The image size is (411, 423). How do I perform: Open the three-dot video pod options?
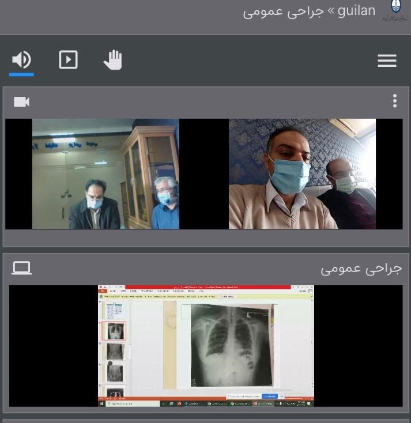point(394,101)
